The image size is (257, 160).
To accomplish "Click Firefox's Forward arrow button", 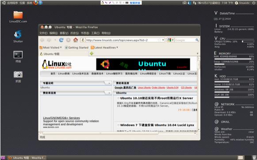I will pyautogui.click(x=49, y=40).
